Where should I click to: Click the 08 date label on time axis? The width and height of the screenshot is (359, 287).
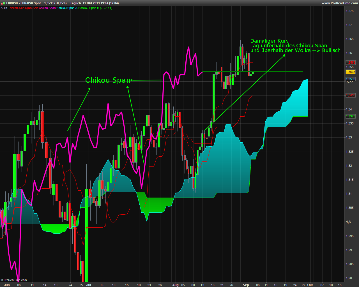(x=193, y=285)
